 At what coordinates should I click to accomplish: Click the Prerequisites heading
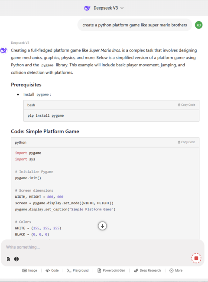[x=26, y=85]
